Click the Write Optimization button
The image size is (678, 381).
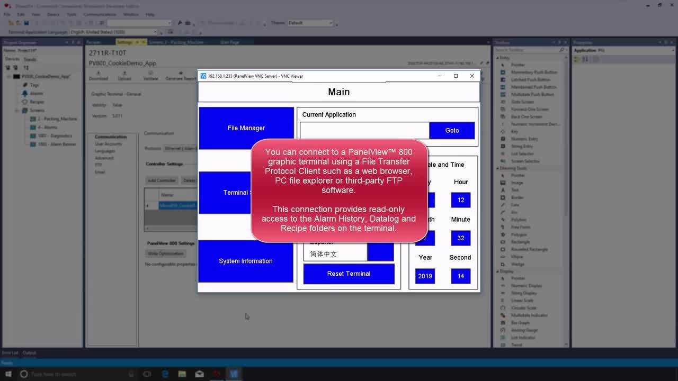point(165,253)
